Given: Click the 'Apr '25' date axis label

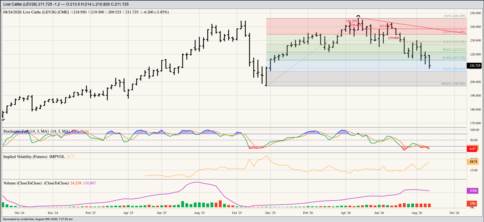Looking at the screenshot, I should (128, 213).
